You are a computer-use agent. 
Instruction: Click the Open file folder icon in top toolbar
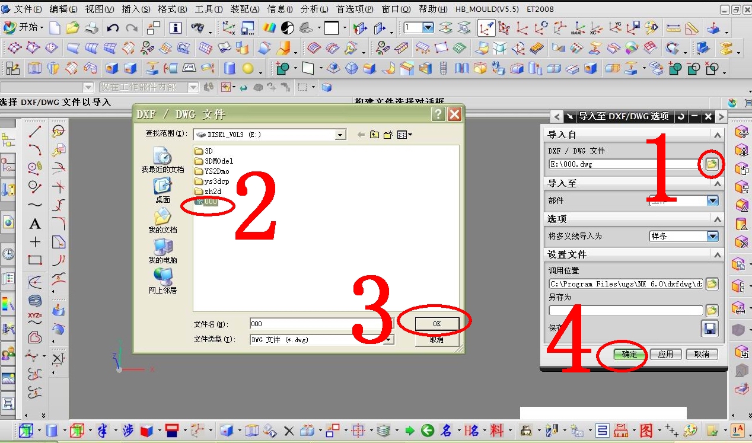(73, 28)
